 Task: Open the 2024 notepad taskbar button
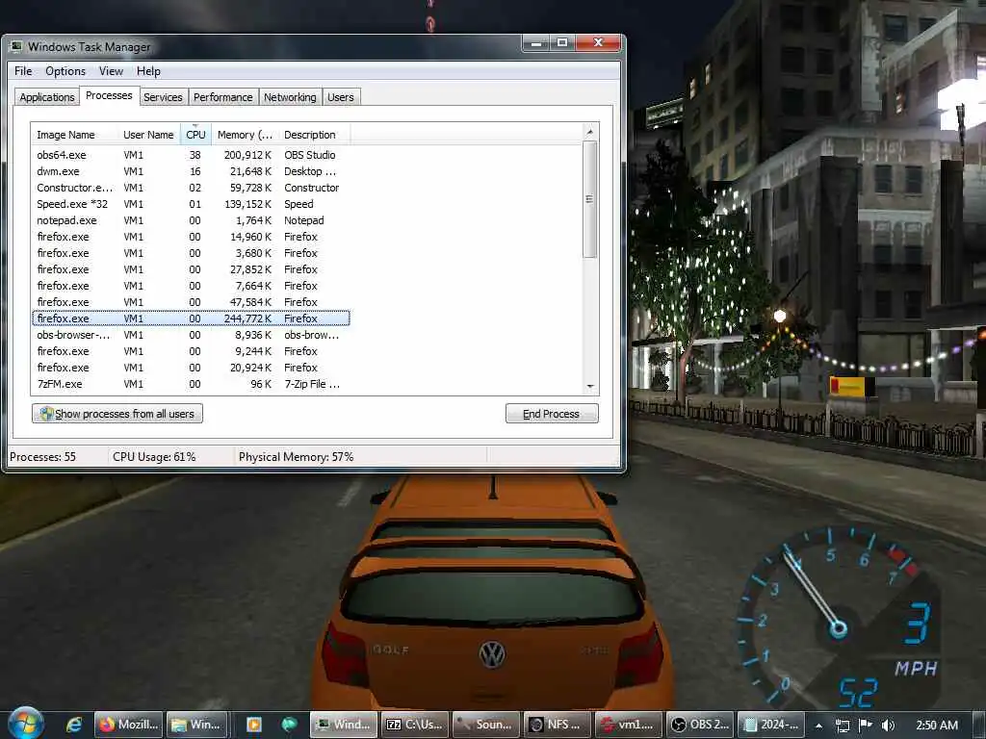[x=771, y=725]
